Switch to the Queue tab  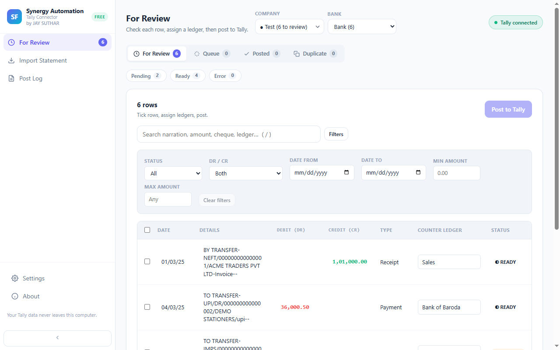coord(212,53)
